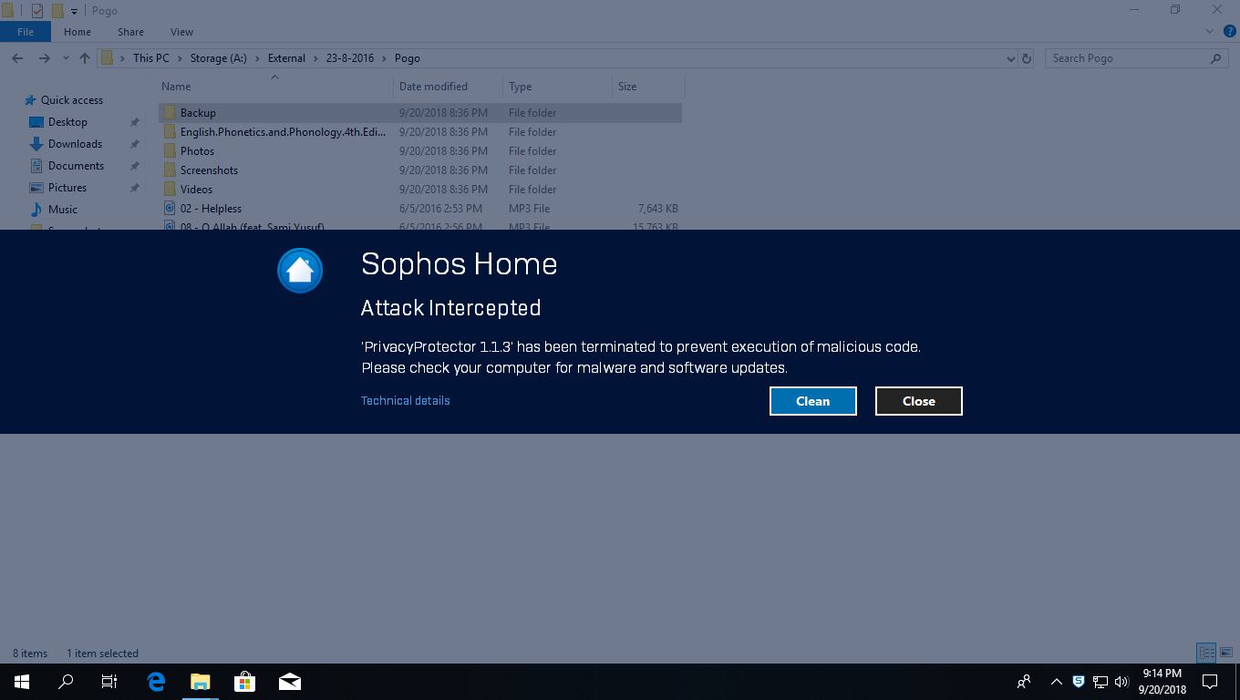
Task: Go back with the Back arrow
Action: pyautogui.click(x=17, y=58)
